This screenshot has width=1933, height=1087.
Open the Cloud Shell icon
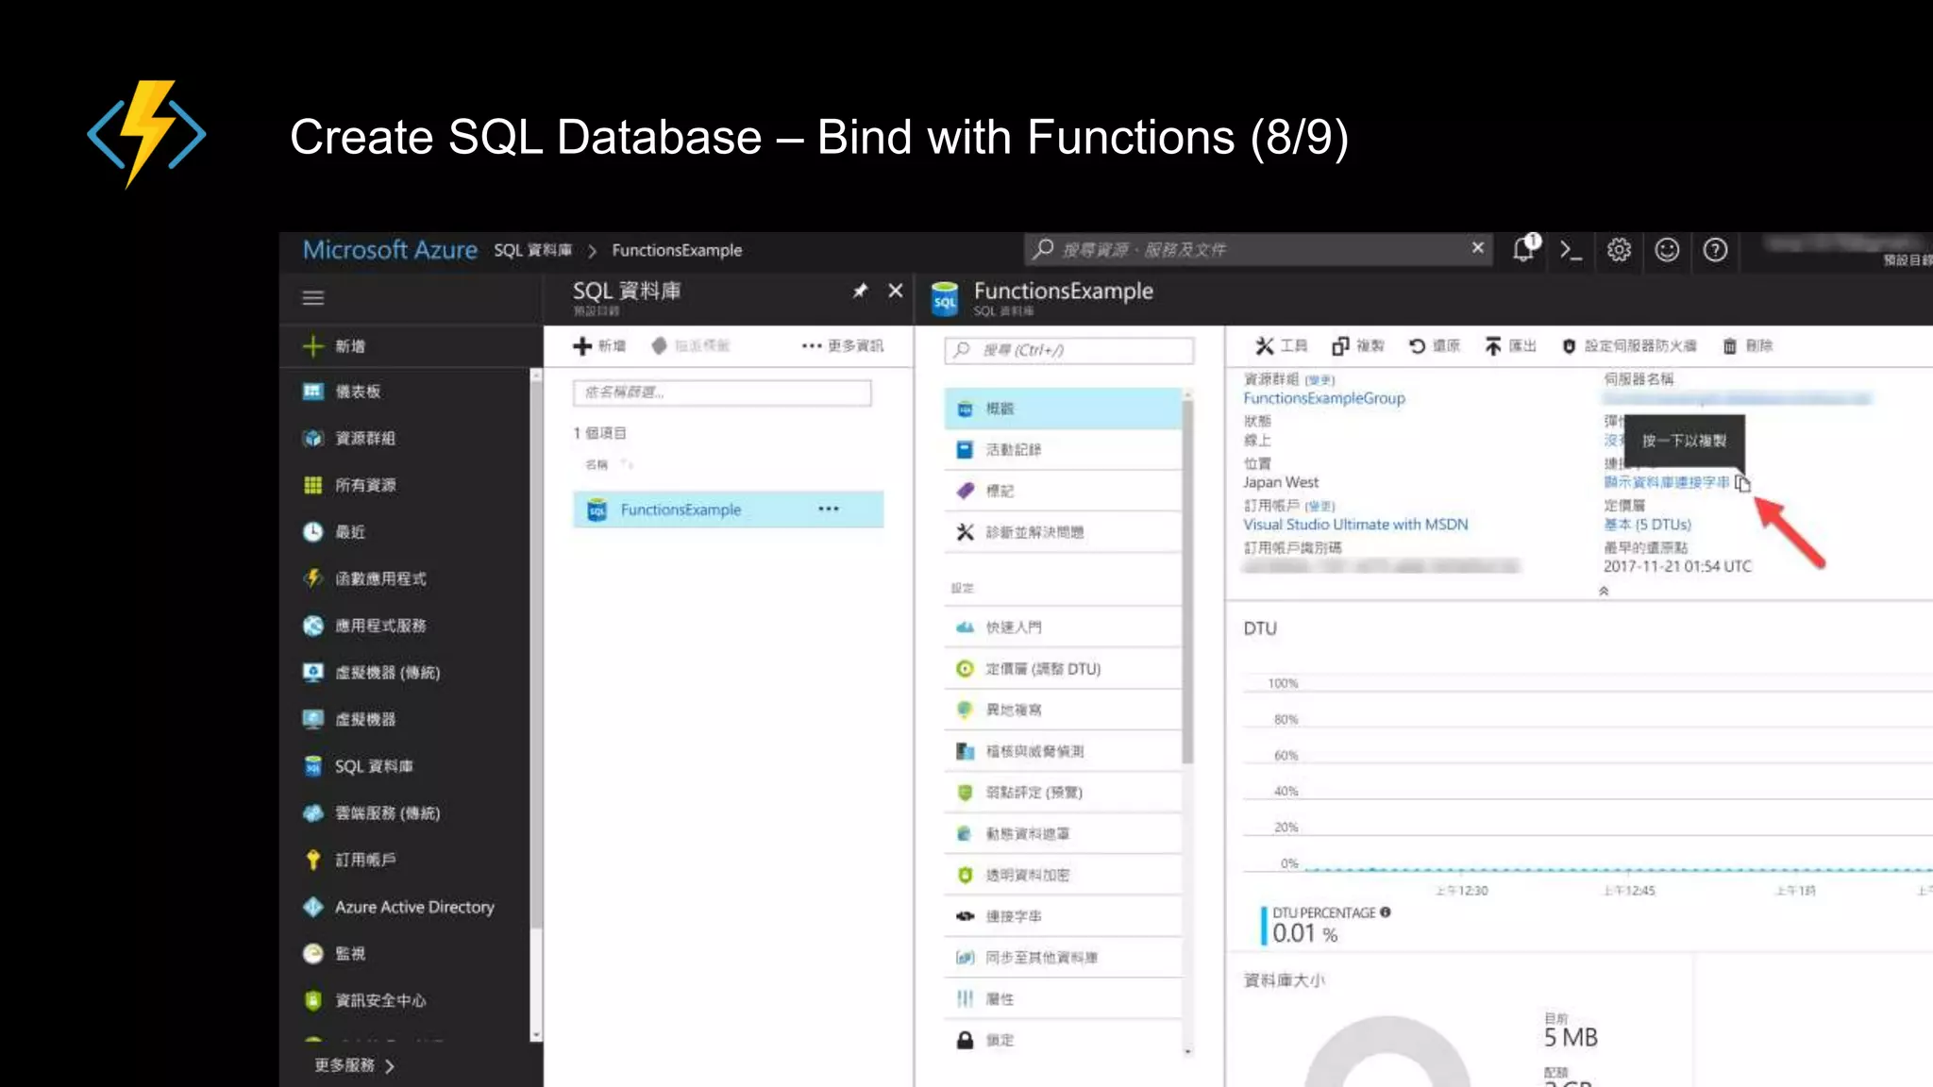[1571, 250]
